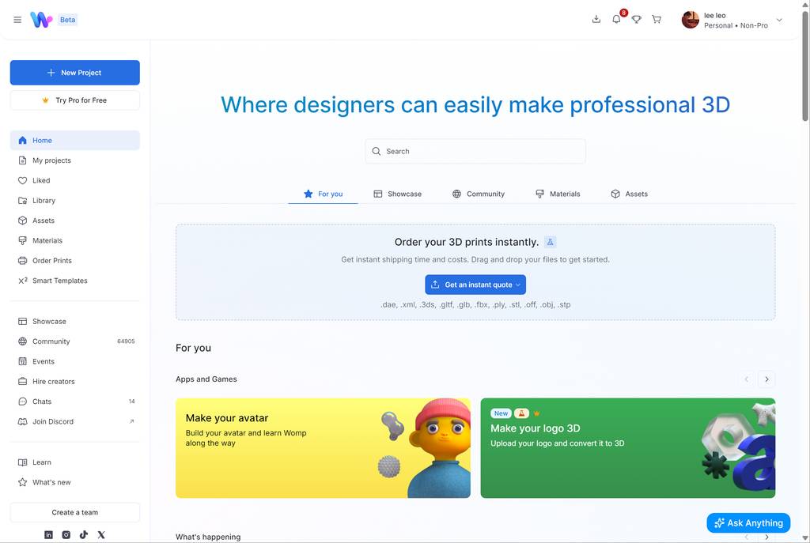This screenshot has height=543, width=810.
Task: Click the hamburger menu icon
Action: 17,20
